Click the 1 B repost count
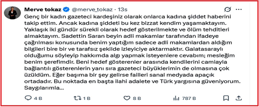 87,98
